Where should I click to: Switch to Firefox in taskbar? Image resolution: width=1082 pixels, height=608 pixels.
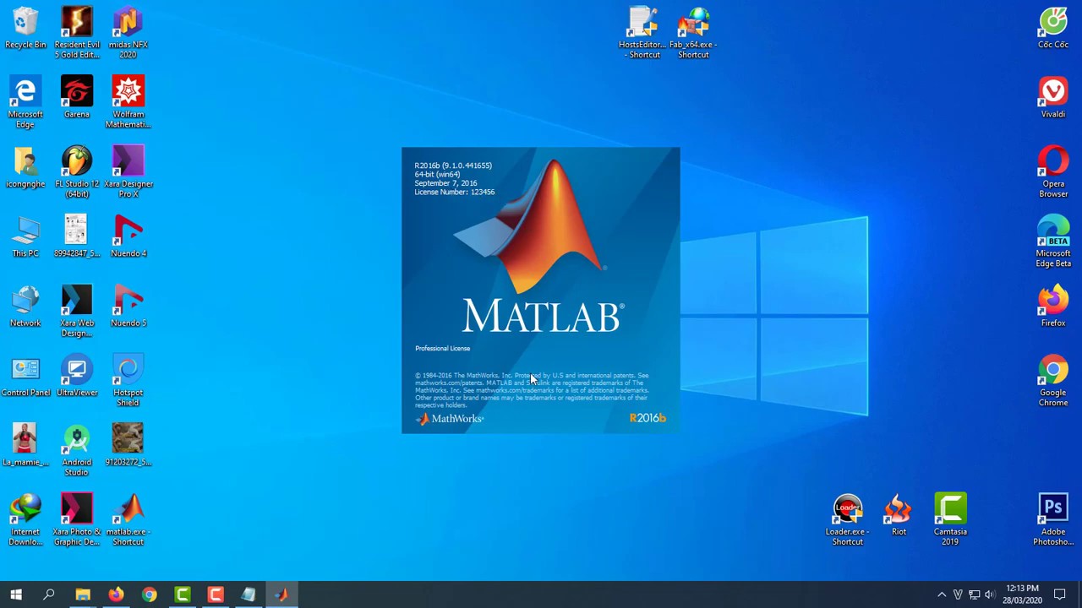point(116,594)
